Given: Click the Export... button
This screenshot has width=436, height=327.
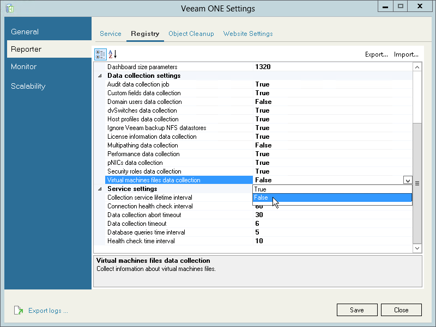Looking at the screenshot, I should [x=376, y=54].
